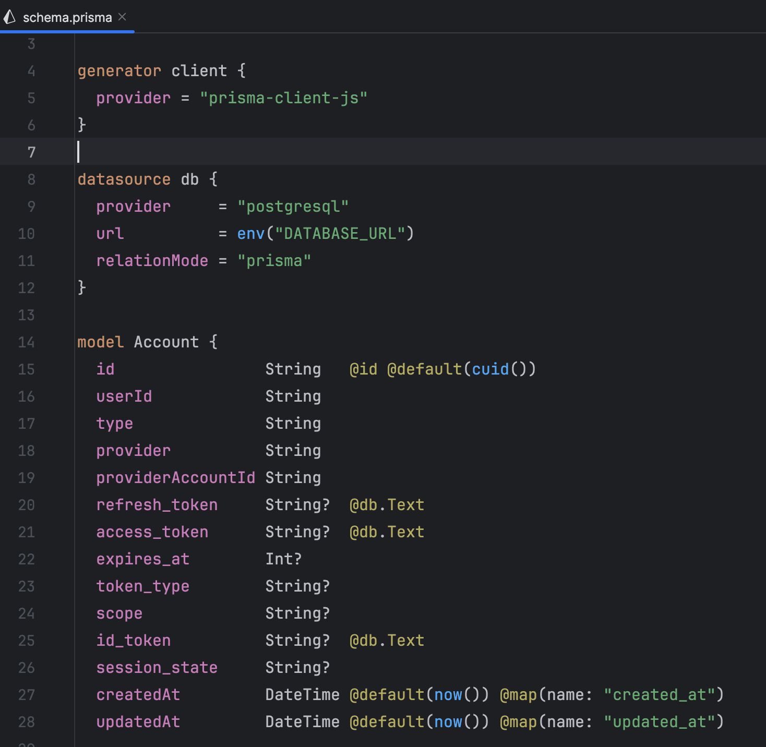The width and height of the screenshot is (766, 747).
Task: Close the schema.prisma editor tab
Action: (x=122, y=17)
